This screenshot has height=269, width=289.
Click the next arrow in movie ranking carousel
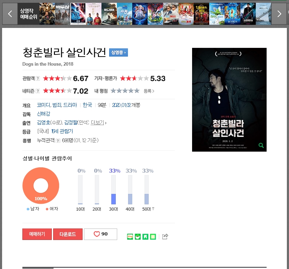pyautogui.click(x=279, y=14)
